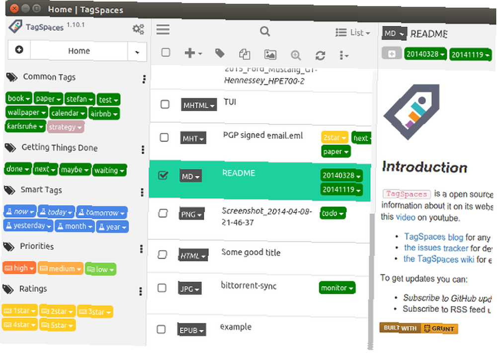Click the Built with Grunt badge
This screenshot has height=353, width=497.
pos(418,328)
